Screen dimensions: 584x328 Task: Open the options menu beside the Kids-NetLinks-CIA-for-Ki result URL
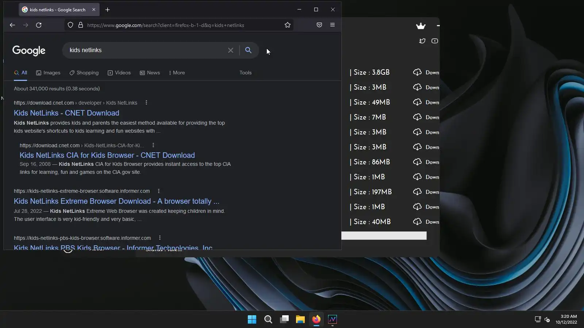[153, 145]
